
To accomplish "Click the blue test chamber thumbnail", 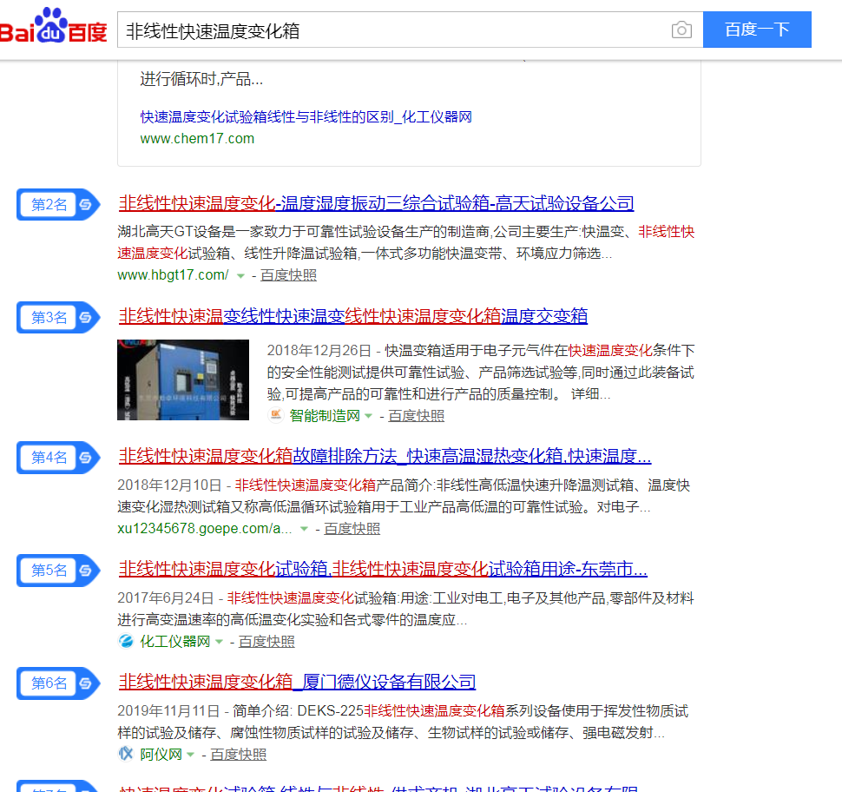I will [183, 379].
